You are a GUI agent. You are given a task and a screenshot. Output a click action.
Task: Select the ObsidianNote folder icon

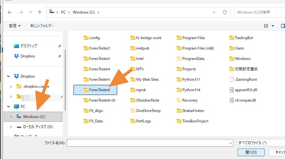pyautogui.click(x=133, y=100)
